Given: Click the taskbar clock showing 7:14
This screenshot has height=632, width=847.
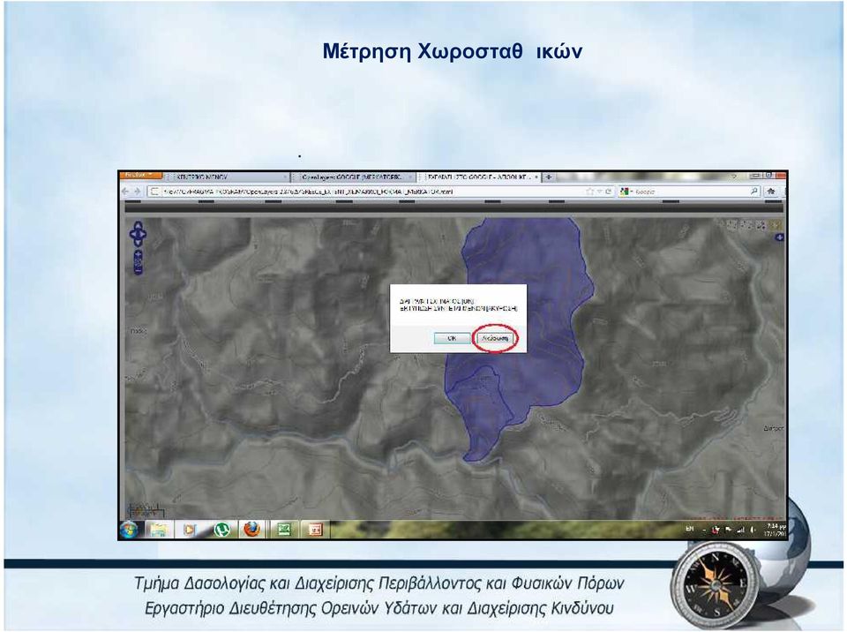Looking at the screenshot, I should pos(776,530).
